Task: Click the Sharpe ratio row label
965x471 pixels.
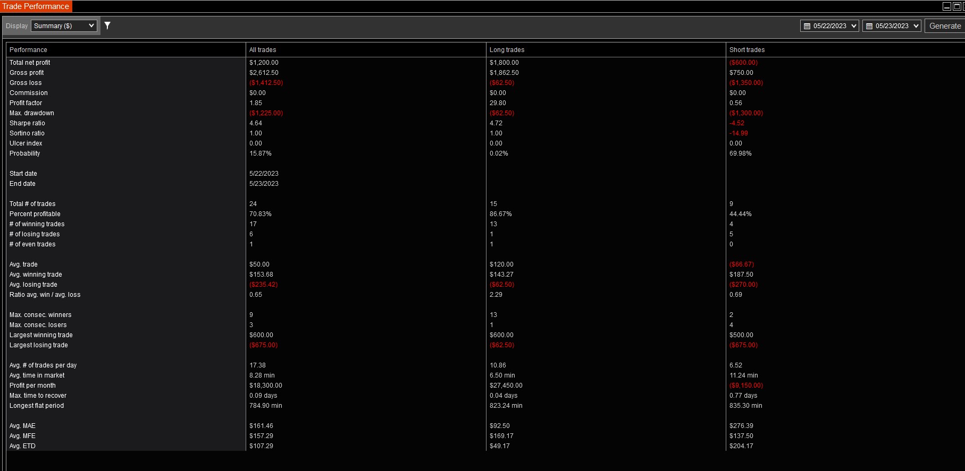Action: point(27,123)
